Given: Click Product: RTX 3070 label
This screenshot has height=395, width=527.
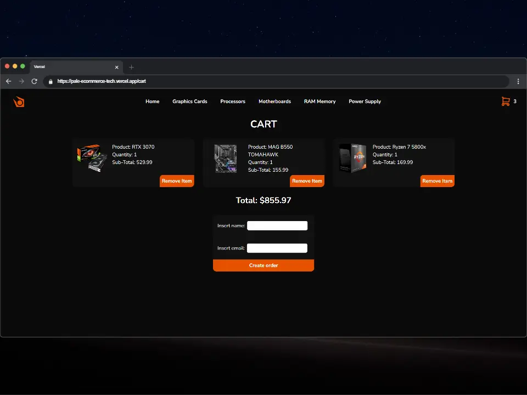Looking at the screenshot, I should tap(133, 147).
